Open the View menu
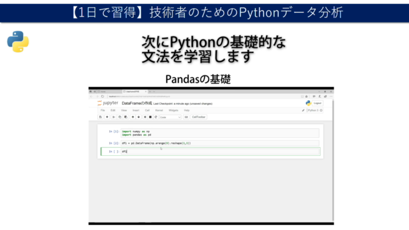The image size is (409, 230). 123,111
